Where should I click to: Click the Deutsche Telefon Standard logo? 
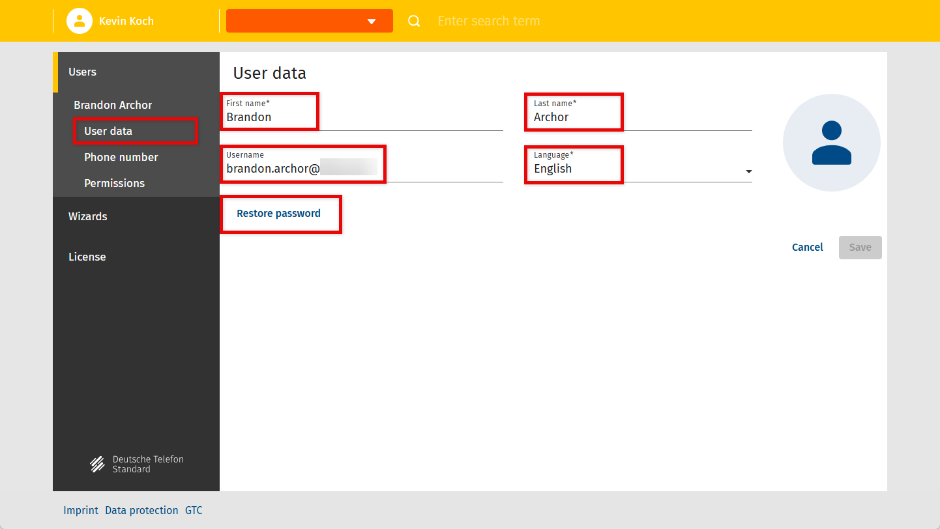point(137,464)
